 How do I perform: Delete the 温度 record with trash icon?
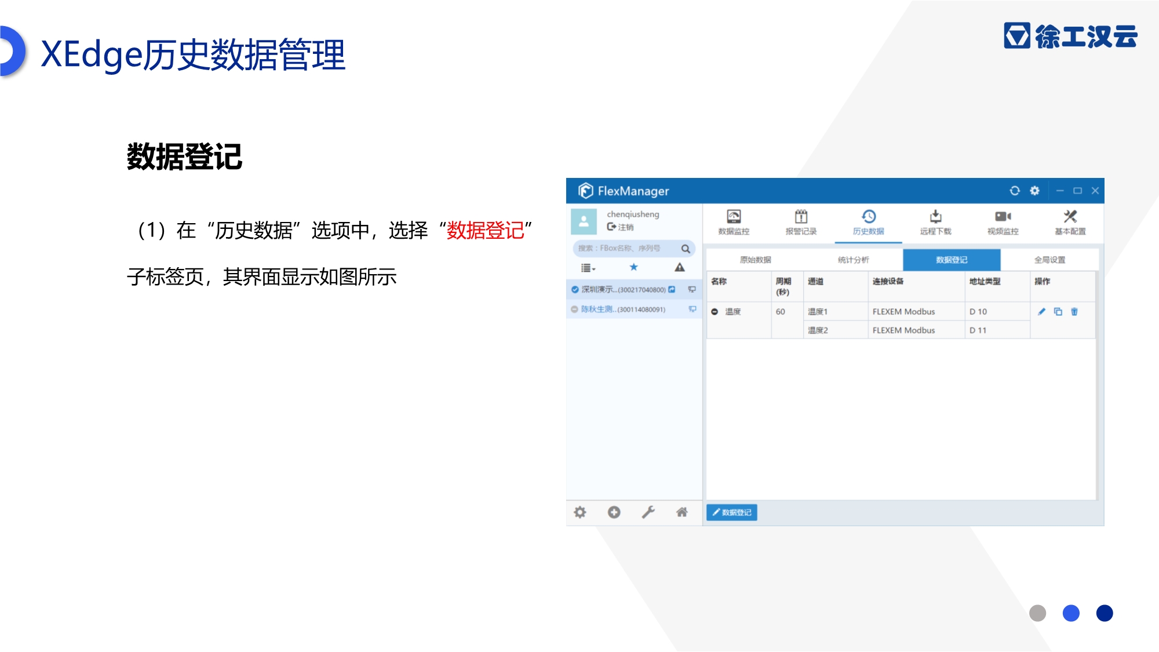[1074, 312]
